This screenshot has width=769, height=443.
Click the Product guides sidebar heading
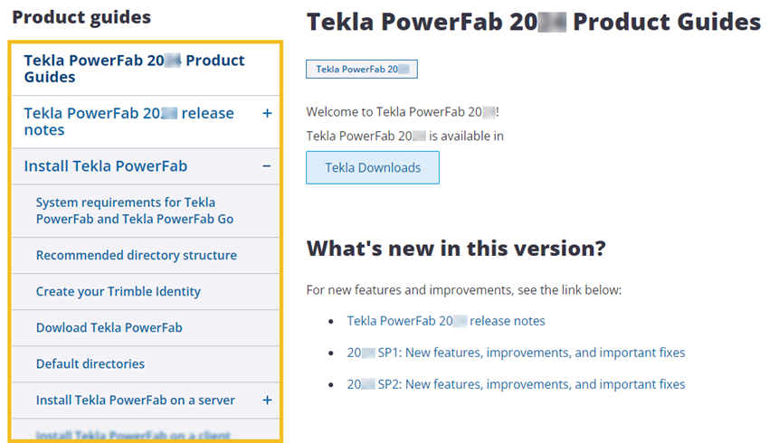pos(81,17)
